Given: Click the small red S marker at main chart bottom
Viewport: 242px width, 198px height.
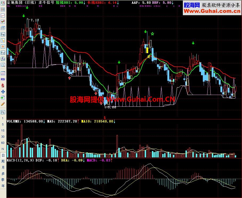Looking at the screenshot, I should click(105, 118).
